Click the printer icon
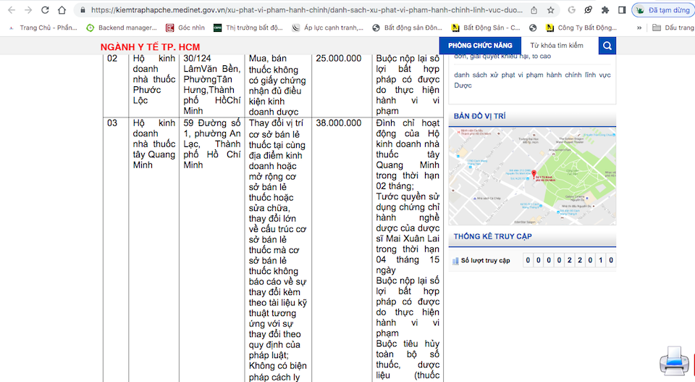 [x=673, y=360]
